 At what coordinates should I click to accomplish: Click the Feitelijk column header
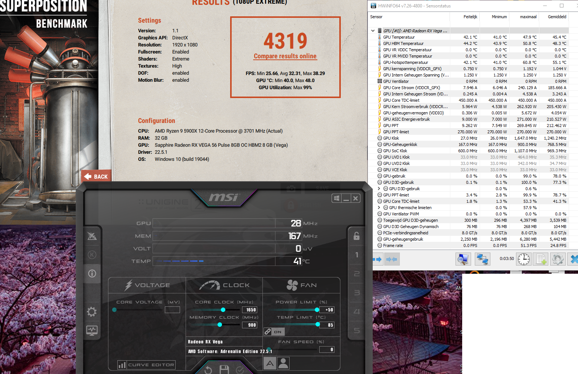tap(465, 17)
